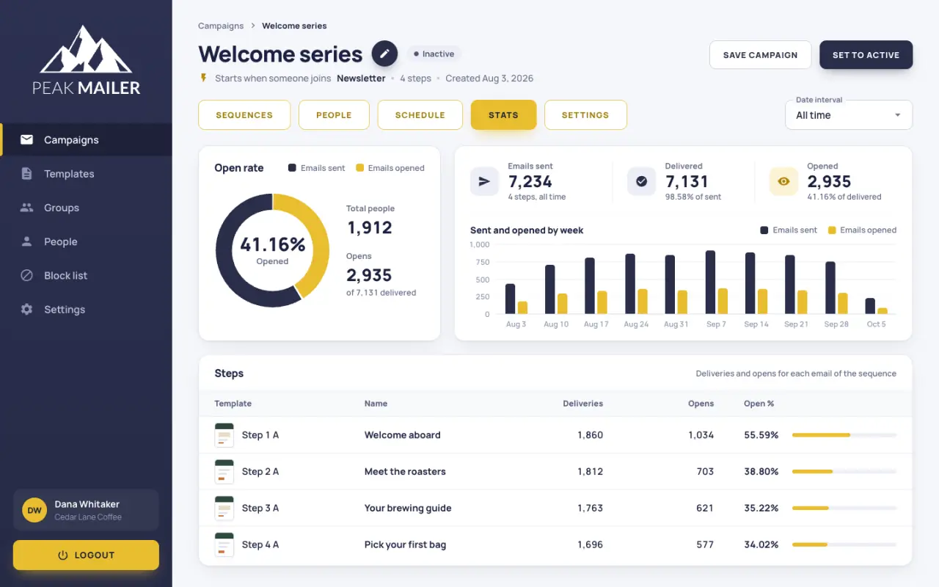The width and height of the screenshot is (939, 587).
Task: Select the Stats tab
Action: pyautogui.click(x=503, y=115)
